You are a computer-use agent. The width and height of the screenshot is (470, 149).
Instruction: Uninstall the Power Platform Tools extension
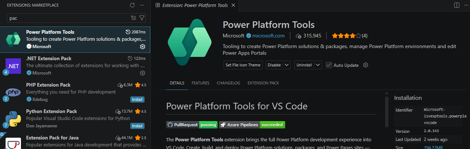[304, 65]
